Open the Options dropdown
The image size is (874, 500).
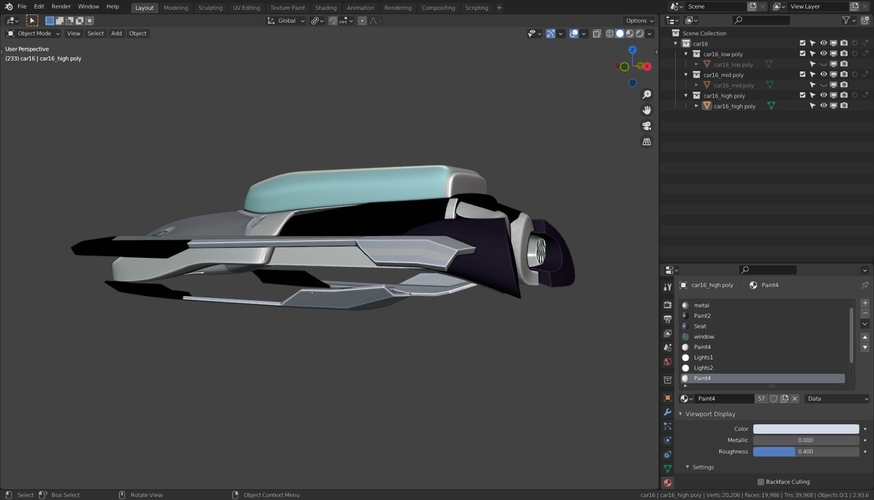click(x=639, y=21)
